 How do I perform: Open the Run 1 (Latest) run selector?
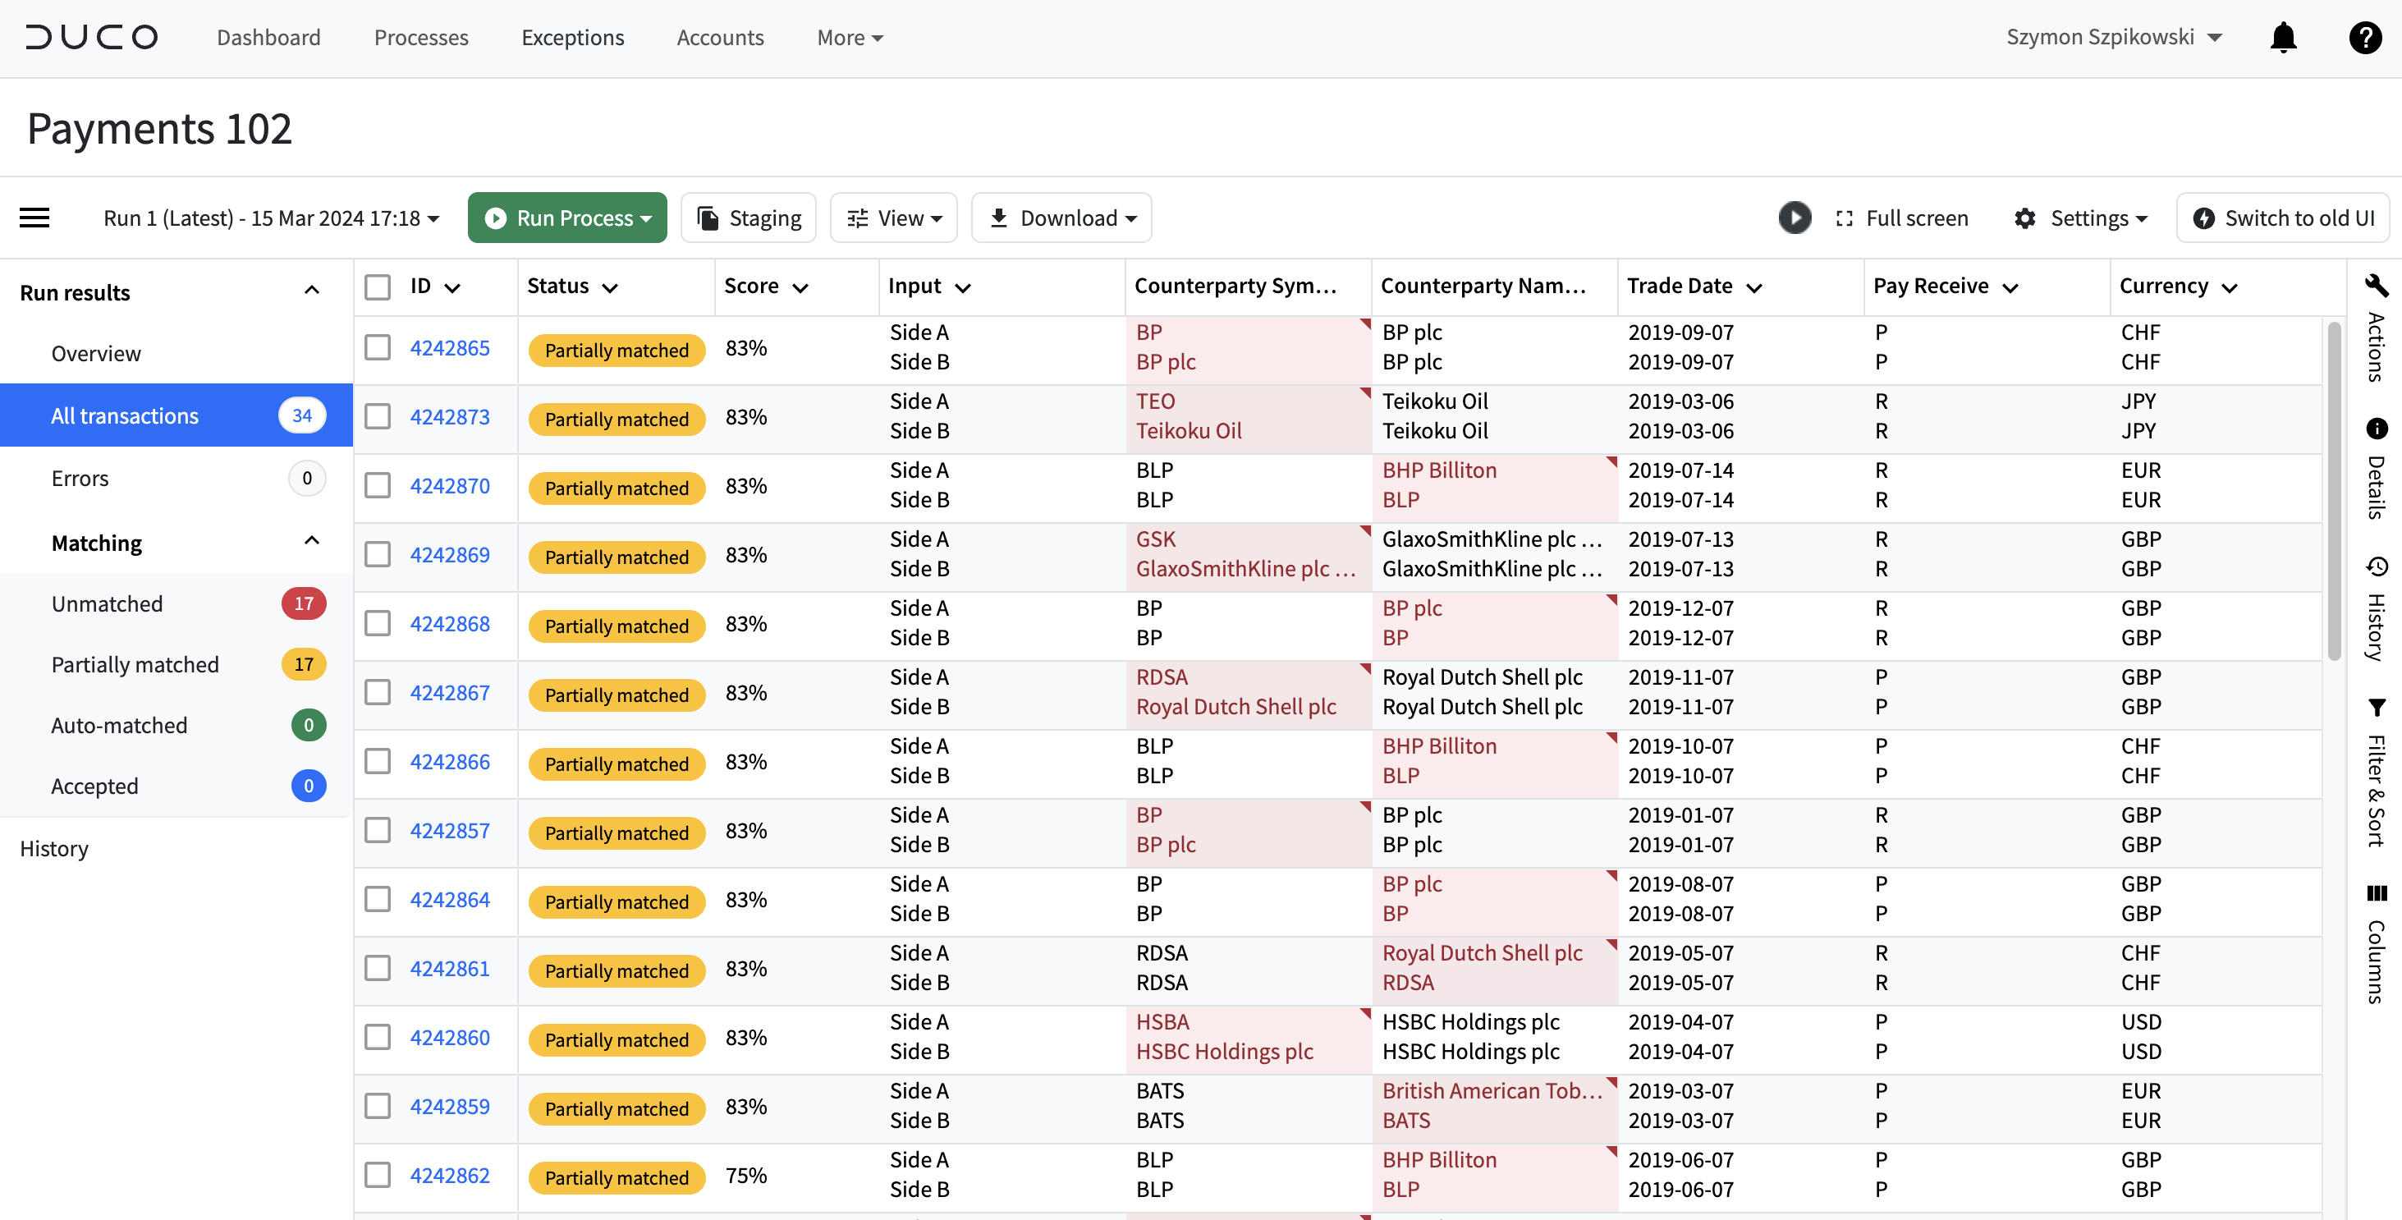click(270, 218)
